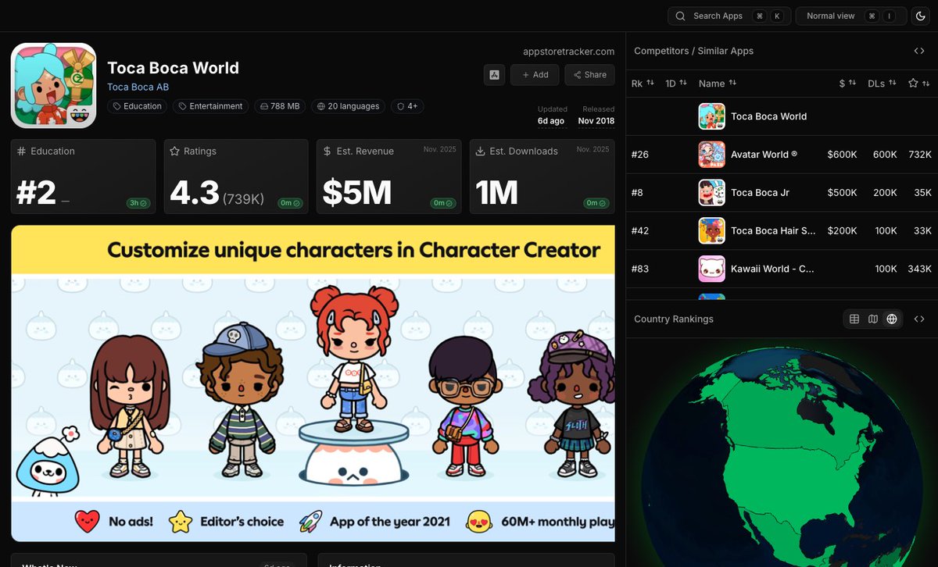Image resolution: width=938 pixels, height=567 pixels.
Task: Select the table grid view icon under Country Rankings
Action: (x=854, y=319)
